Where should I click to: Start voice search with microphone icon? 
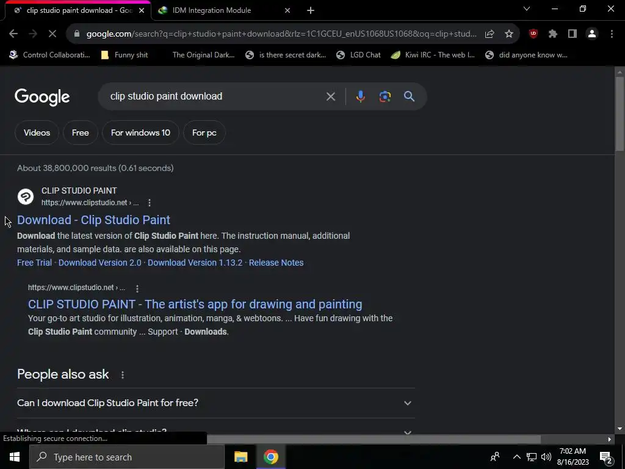360,96
